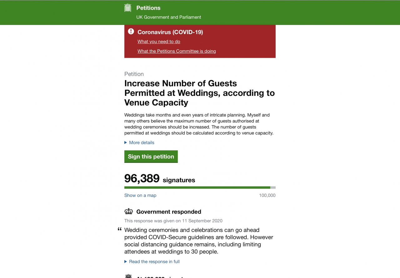Click the crown icon beside Government responded
Image resolution: width=400 pixels, height=278 pixels.
(129, 211)
